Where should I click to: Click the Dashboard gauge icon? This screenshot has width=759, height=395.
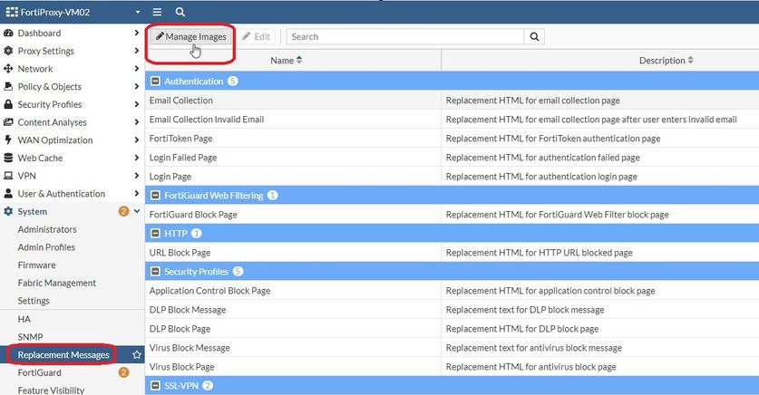(8, 33)
